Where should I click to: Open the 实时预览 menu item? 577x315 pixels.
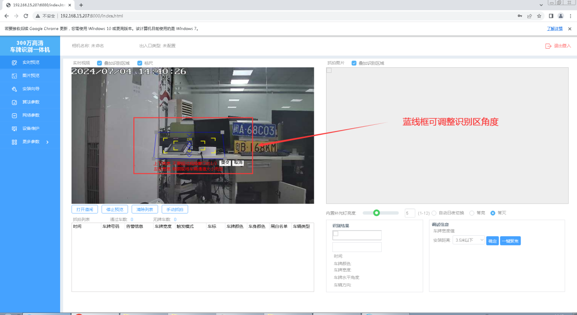click(x=30, y=62)
